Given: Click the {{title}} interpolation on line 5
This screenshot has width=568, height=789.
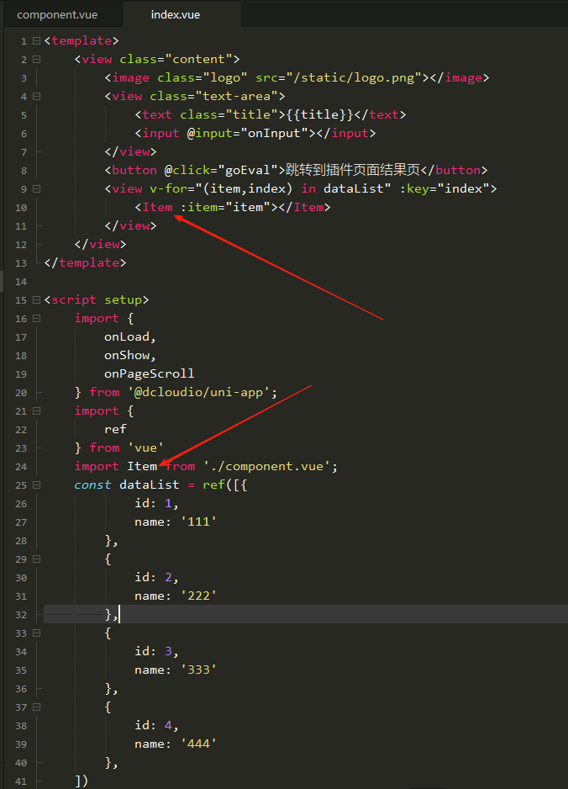Looking at the screenshot, I should [x=319, y=114].
